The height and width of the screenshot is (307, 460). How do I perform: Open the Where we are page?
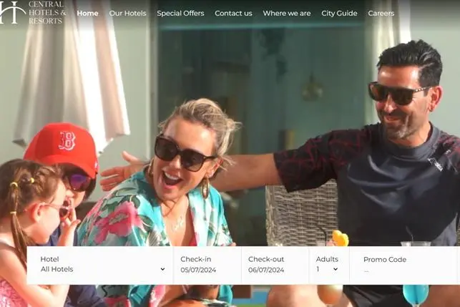pyautogui.click(x=286, y=13)
